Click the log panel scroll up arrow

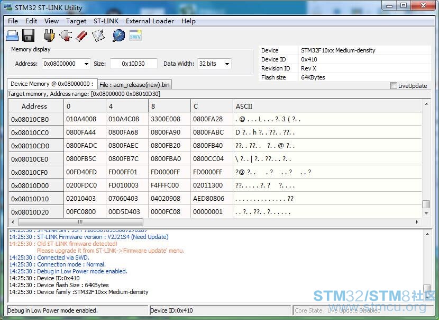(427, 234)
